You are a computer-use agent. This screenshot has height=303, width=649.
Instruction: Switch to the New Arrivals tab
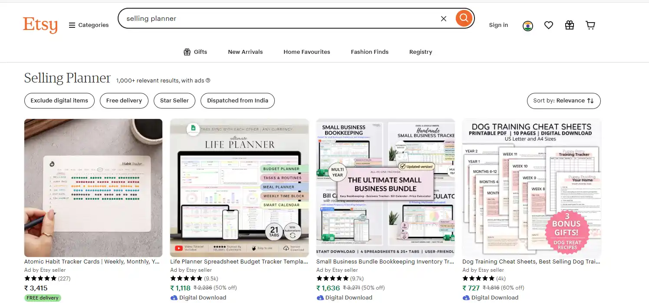coord(245,52)
